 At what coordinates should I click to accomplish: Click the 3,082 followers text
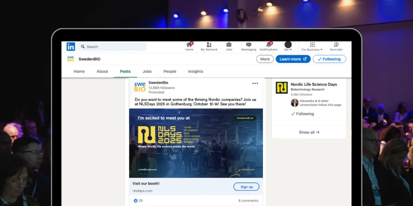(x=301, y=94)
